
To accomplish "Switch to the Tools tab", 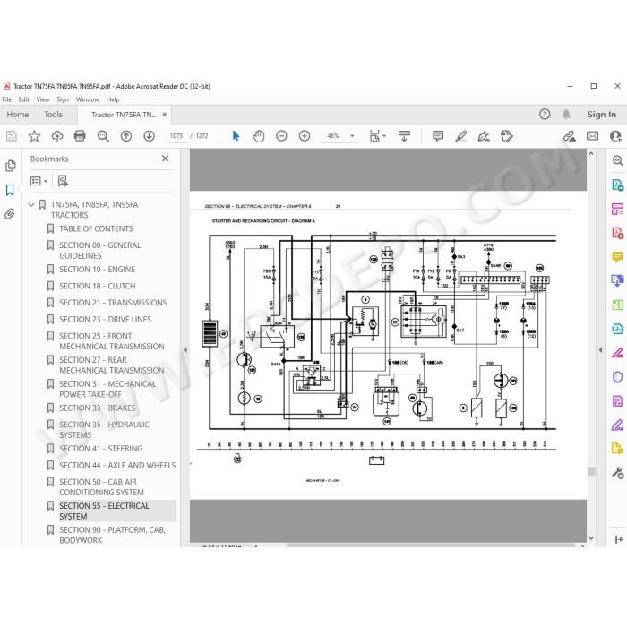I will [x=53, y=115].
